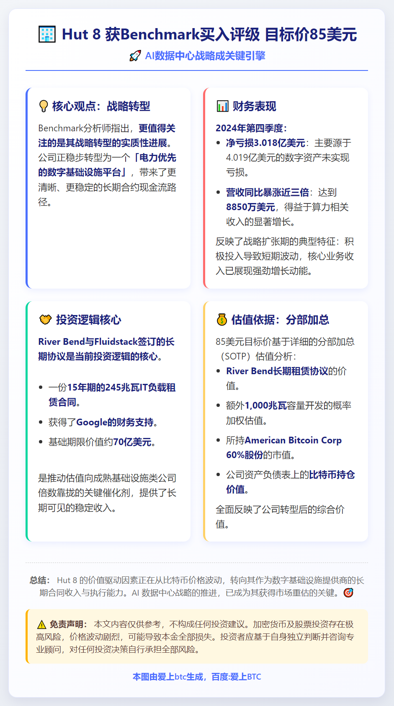The height and width of the screenshot is (706, 394).
Task: Click the bar chart icon beside 财务表现
Action: point(222,106)
